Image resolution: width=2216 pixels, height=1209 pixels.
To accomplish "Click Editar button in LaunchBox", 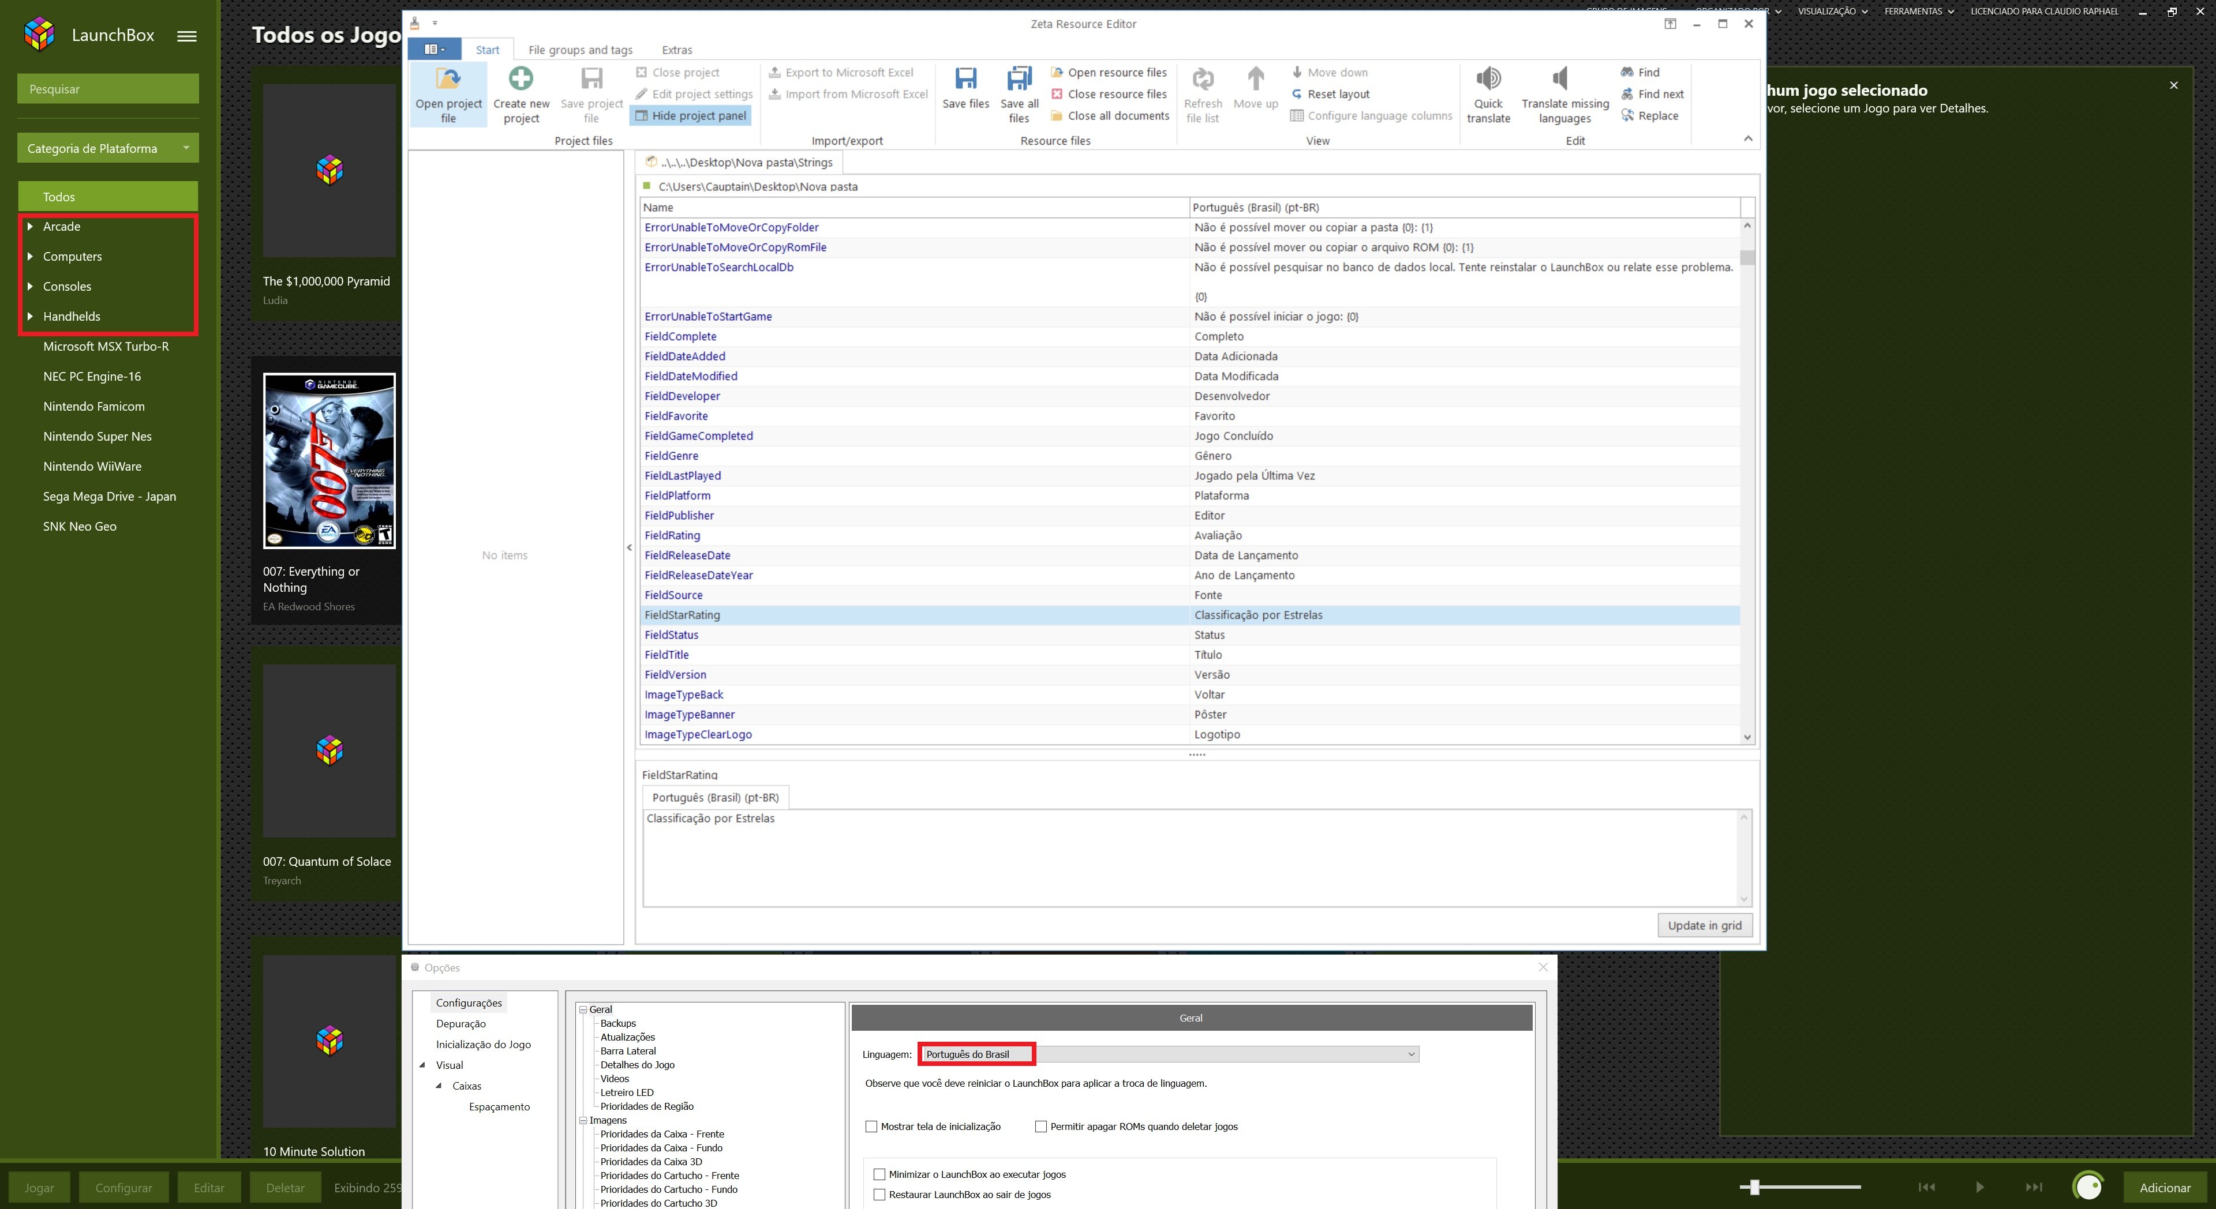I will click(x=209, y=1188).
